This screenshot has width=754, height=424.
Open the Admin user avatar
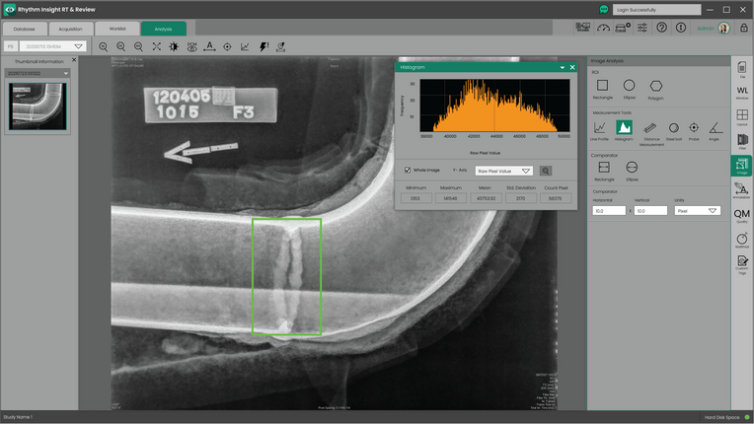[723, 28]
